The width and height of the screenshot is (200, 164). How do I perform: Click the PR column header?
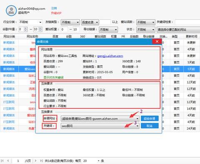(123, 37)
